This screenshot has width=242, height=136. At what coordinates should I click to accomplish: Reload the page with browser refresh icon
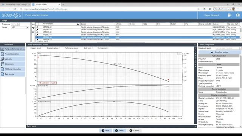14,9
